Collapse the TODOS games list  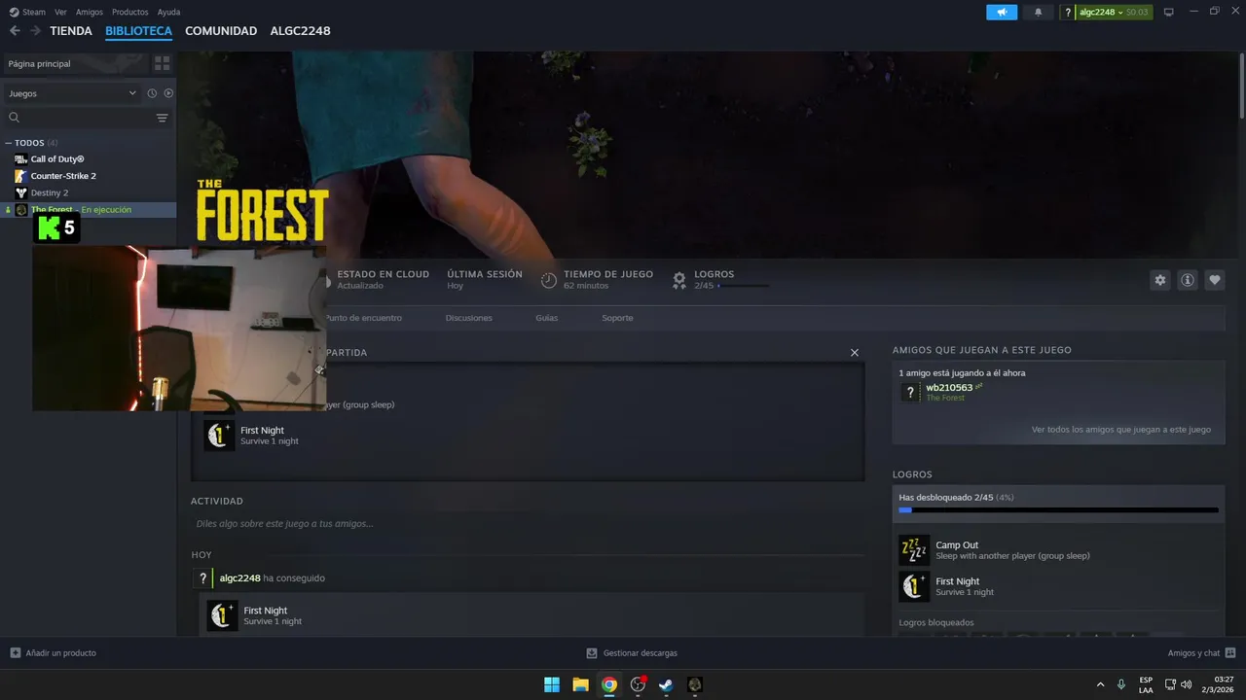pyautogui.click(x=8, y=143)
